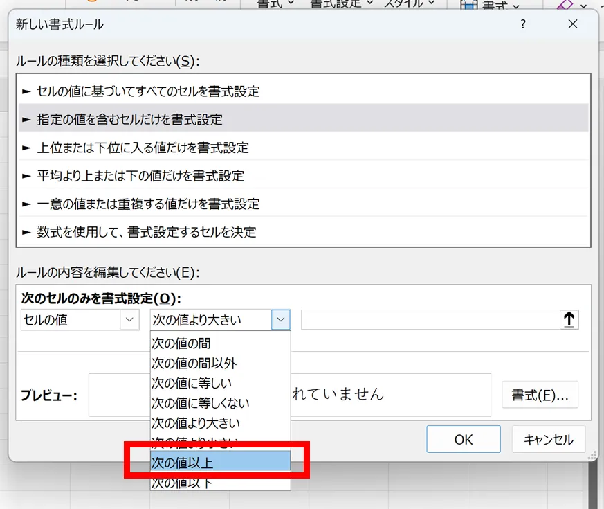Select rule type 一意の値または重複する値だけを書式設定
604x509 pixels.
pos(148,204)
